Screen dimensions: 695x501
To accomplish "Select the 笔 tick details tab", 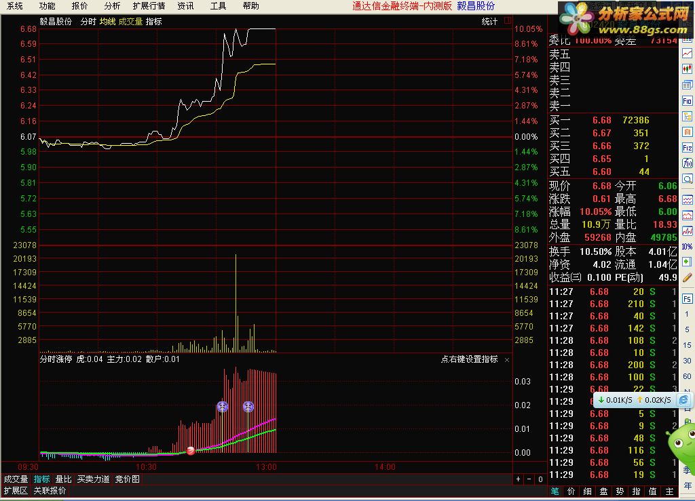I will [x=555, y=492].
